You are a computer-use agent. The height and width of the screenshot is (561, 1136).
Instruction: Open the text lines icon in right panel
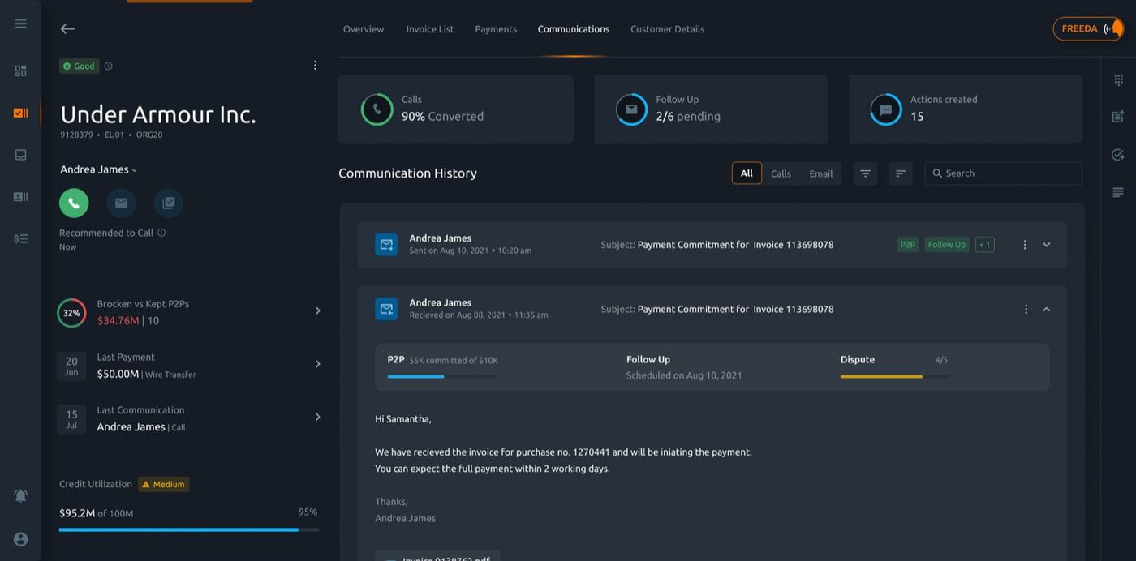click(x=1118, y=192)
